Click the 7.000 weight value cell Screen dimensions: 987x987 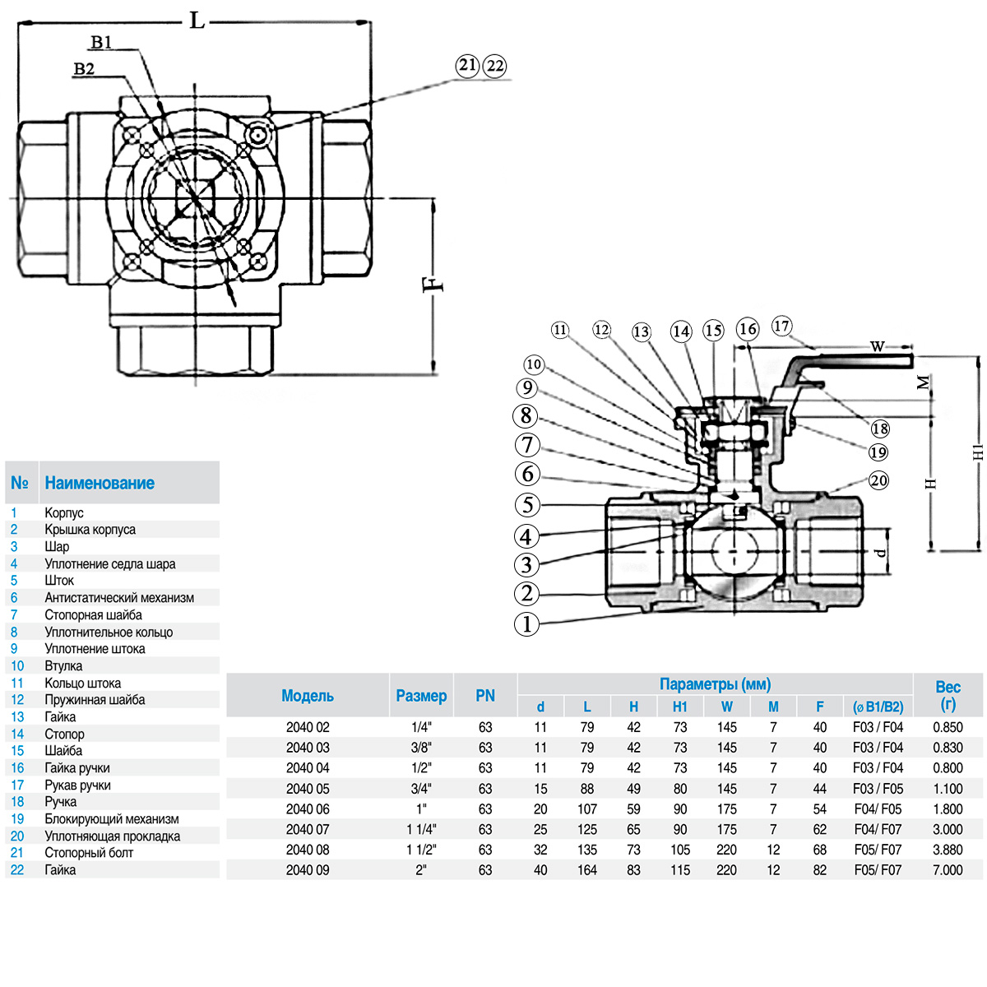[x=948, y=870]
